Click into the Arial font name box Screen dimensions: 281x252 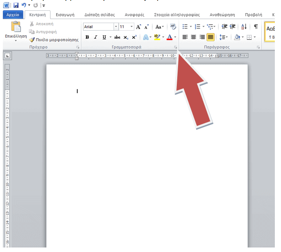[98, 27]
